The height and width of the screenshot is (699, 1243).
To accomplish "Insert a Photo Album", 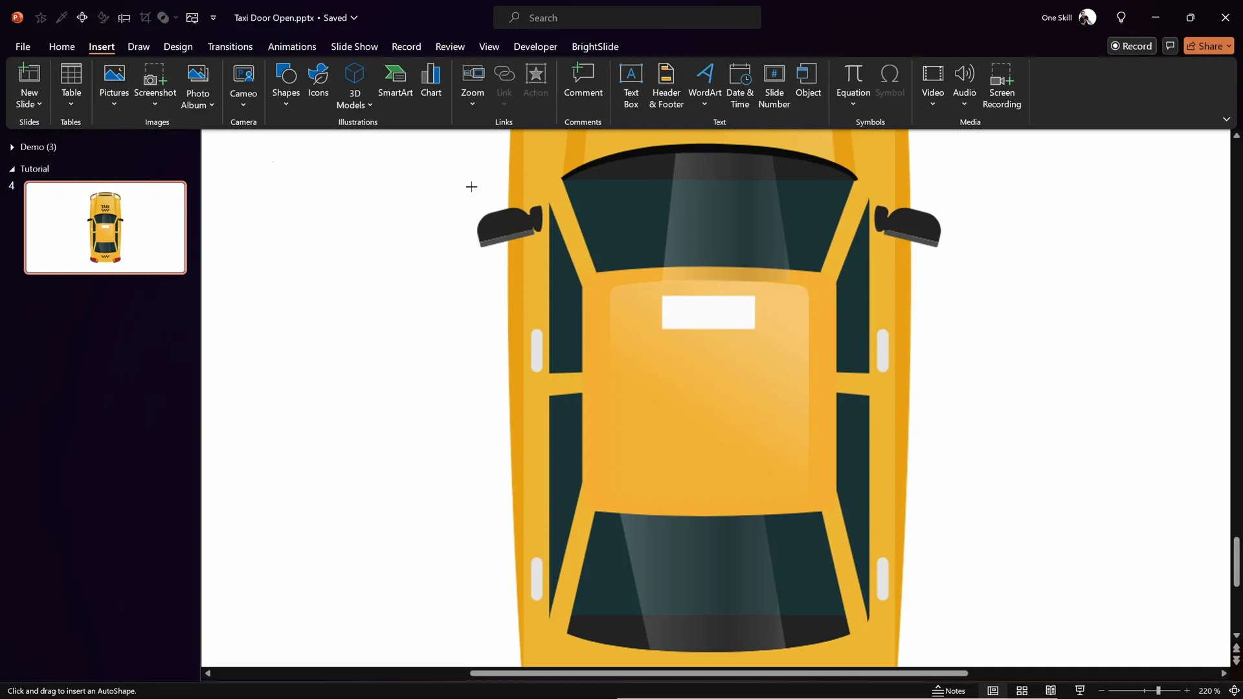I will pyautogui.click(x=197, y=84).
